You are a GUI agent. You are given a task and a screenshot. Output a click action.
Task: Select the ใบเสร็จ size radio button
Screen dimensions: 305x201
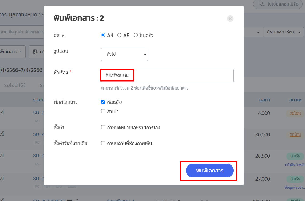tap(136, 35)
